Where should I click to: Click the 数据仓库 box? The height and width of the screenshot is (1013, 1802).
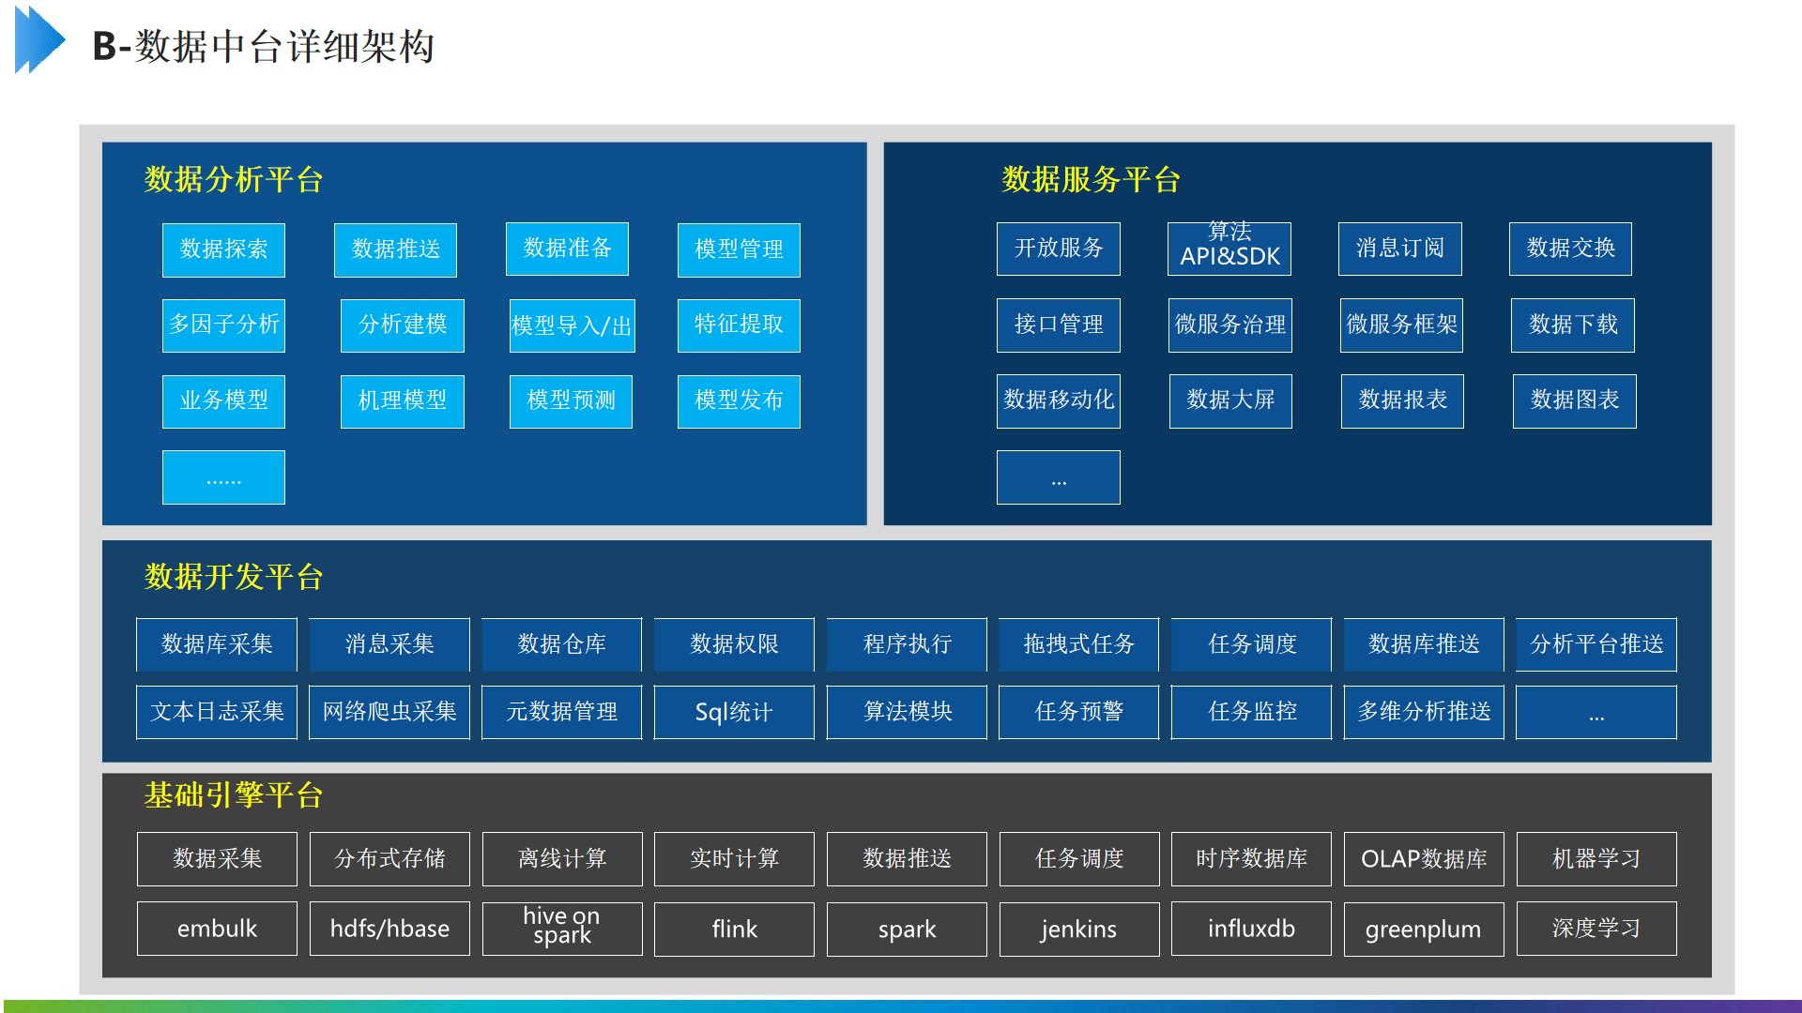click(x=562, y=644)
